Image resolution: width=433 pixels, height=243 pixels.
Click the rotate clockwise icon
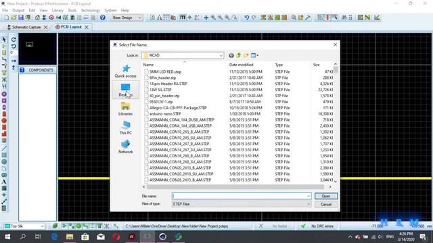point(14,40)
